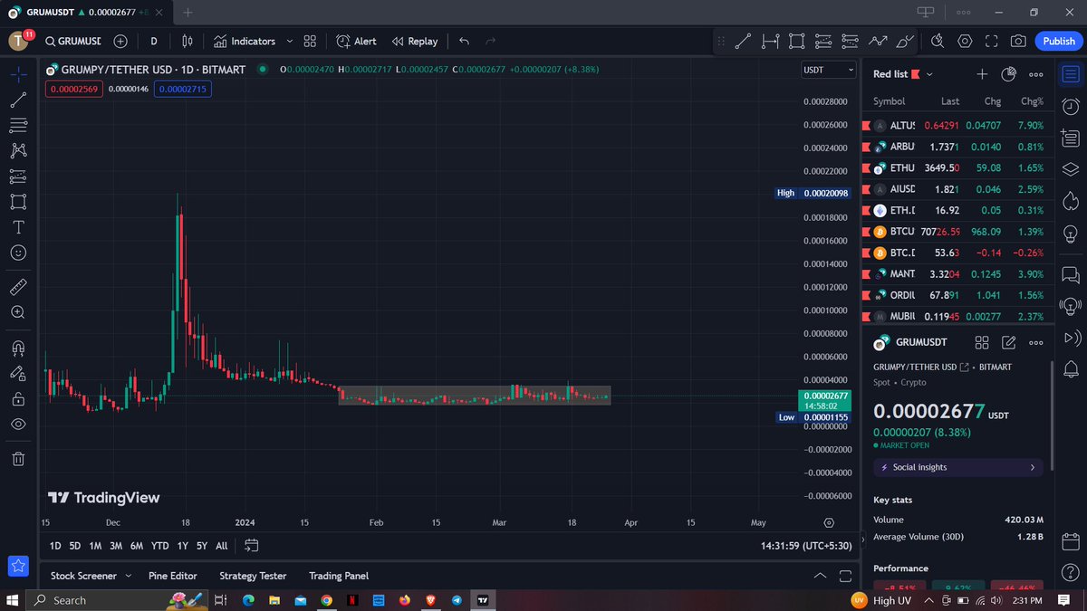The image size is (1087, 611).
Task: Select date price range in favorites toolbar
Action: tap(770, 42)
